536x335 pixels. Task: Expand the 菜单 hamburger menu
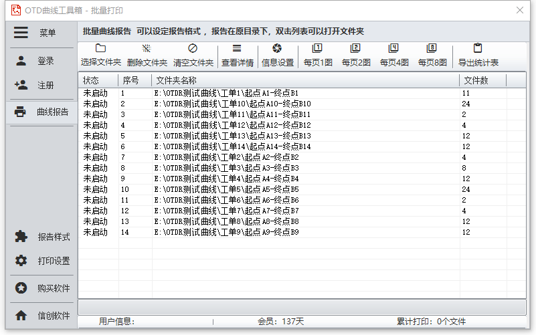(x=22, y=33)
